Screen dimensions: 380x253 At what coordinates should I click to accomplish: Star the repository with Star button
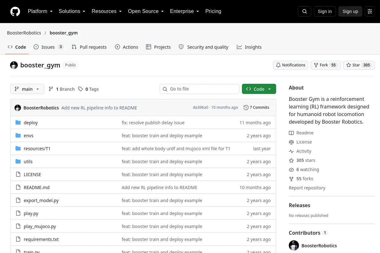[x=359, y=65]
